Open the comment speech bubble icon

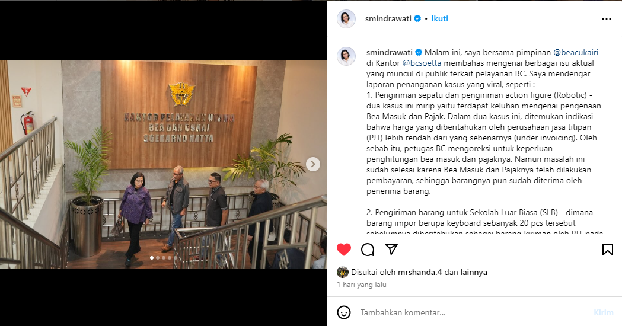tap(368, 250)
